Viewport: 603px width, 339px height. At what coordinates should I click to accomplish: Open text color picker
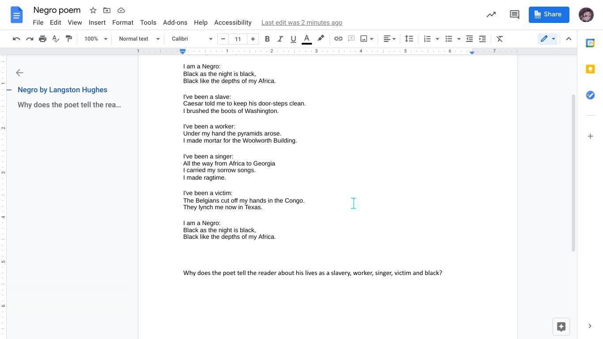coord(307,39)
